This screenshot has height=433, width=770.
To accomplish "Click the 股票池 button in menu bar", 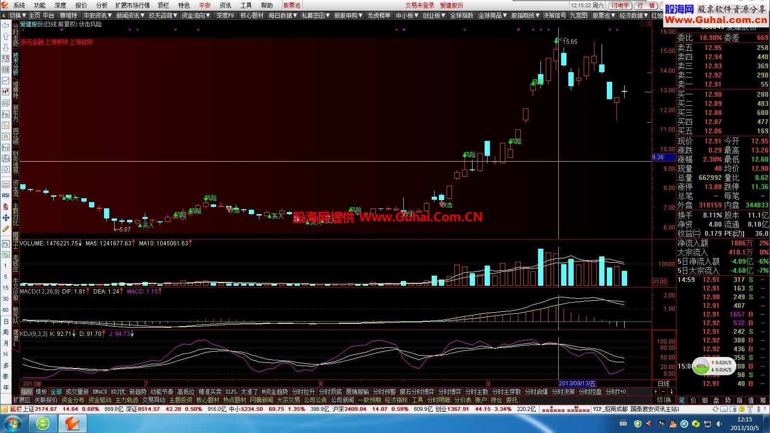I will pyautogui.click(x=292, y=5).
